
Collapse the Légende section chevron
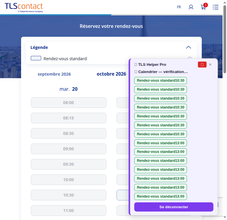pyautogui.click(x=188, y=47)
